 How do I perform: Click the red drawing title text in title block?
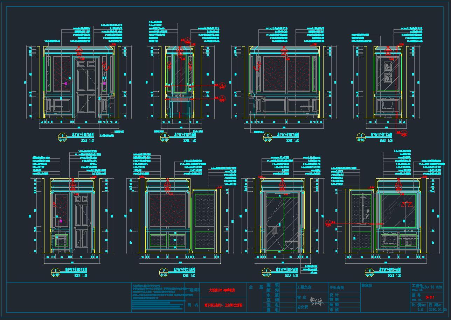coord(223,305)
